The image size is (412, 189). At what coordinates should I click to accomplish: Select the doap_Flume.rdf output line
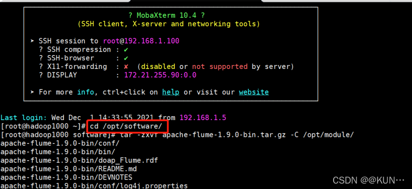tap(79, 160)
